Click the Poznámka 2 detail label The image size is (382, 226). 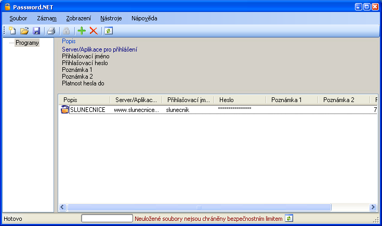77,77
